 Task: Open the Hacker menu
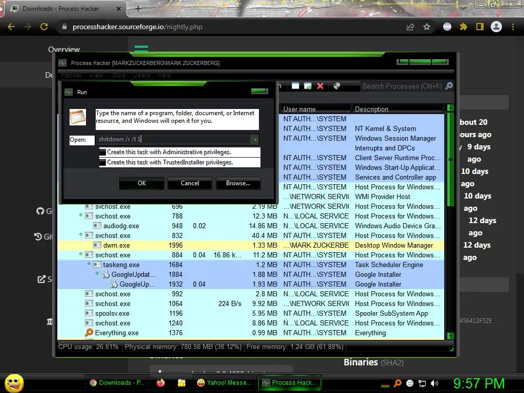click(x=71, y=75)
